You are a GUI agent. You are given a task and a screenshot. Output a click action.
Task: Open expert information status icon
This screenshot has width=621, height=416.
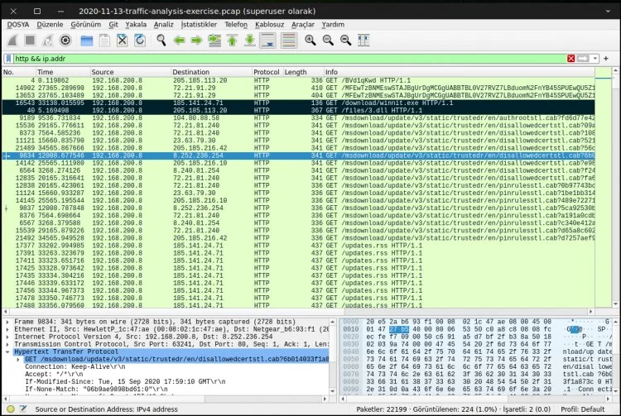pyautogui.click(x=11, y=409)
